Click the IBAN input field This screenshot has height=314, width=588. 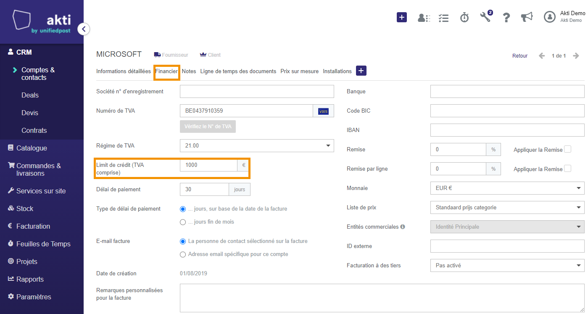507,130
